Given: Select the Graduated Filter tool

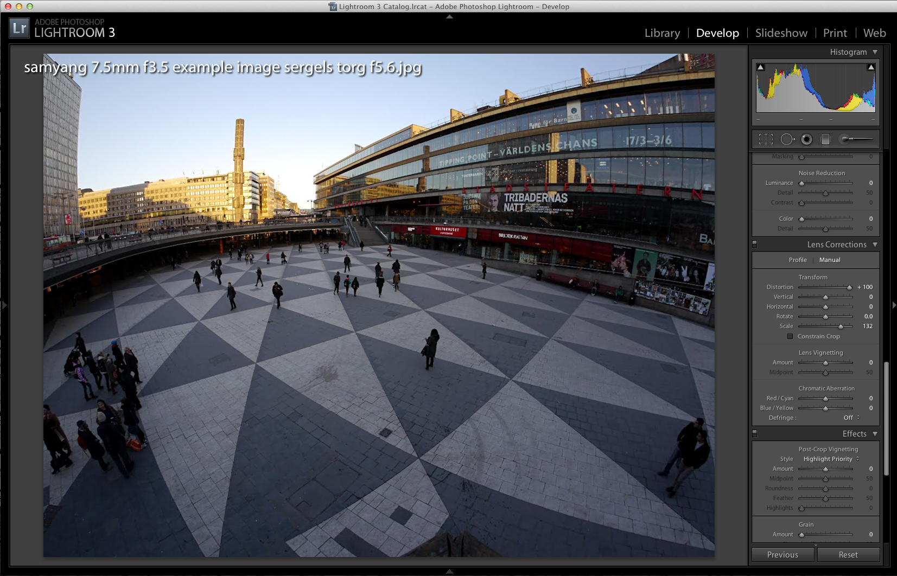Looking at the screenshot, I should pos(825,139).
